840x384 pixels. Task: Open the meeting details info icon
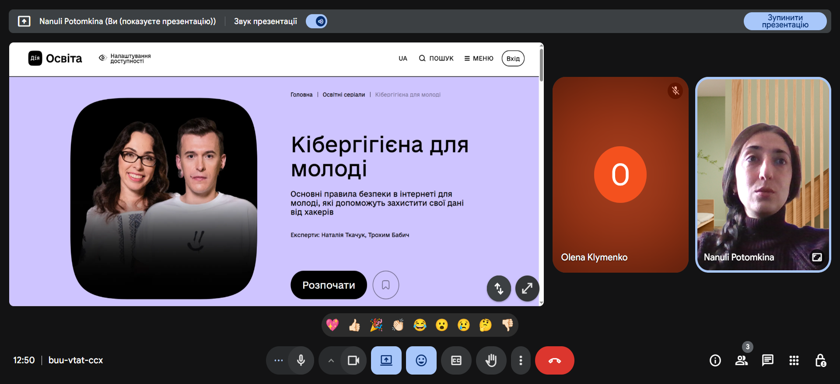(x=715, y=360)
